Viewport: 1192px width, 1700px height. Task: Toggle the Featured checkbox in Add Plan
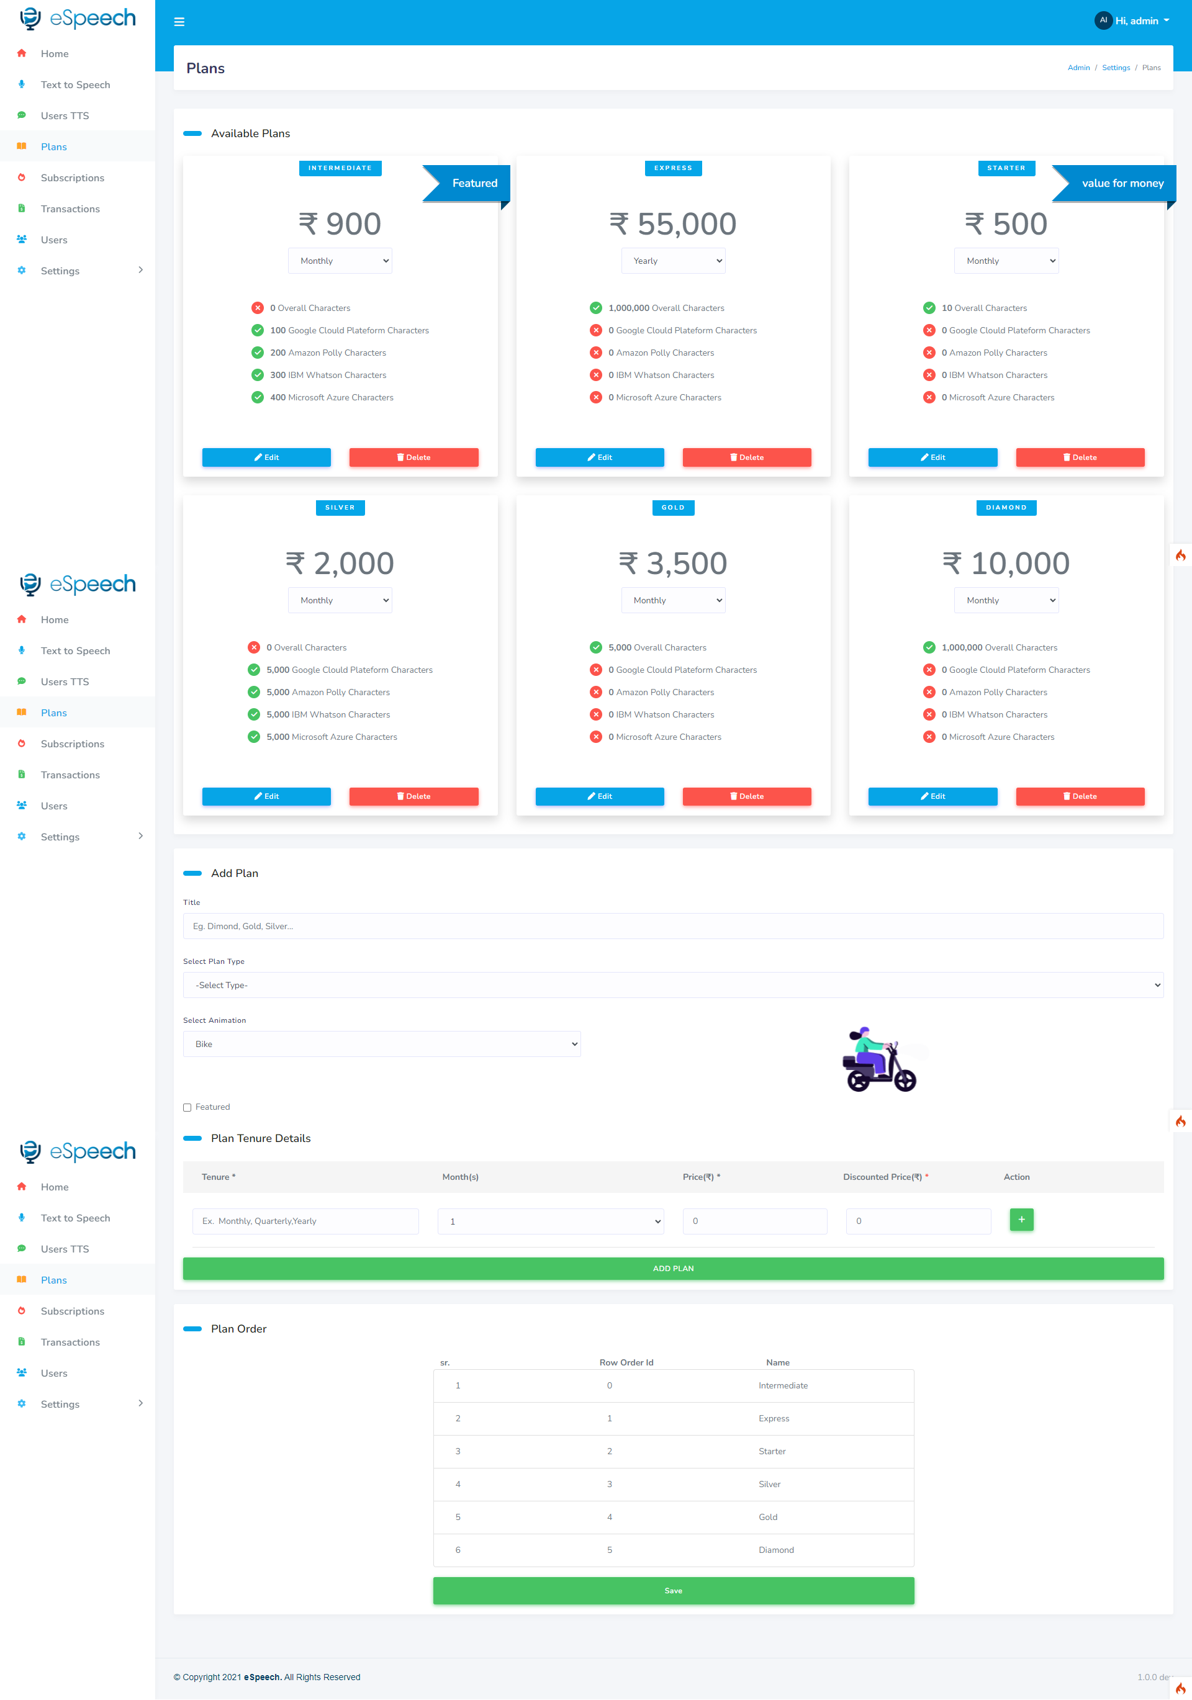click(x=187, y=1108)
